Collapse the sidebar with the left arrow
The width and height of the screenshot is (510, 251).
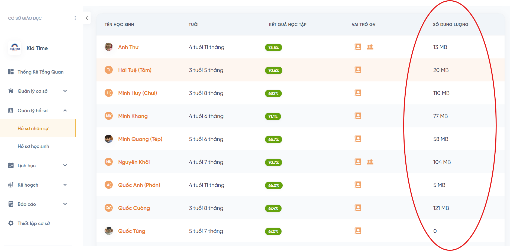coord(87,18)
